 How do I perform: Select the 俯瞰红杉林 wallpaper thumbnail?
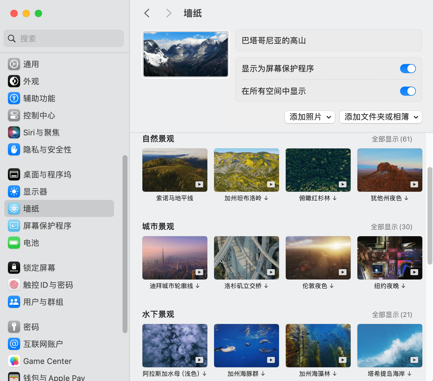[x=318, y=170]
